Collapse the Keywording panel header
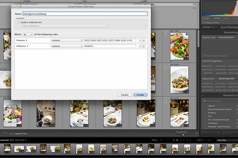This screenshot has width=238, height=158. click(x=231, y=32)
